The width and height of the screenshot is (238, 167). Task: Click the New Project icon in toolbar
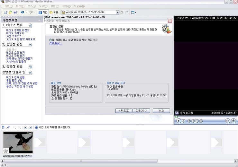click(x=5, y=12)
